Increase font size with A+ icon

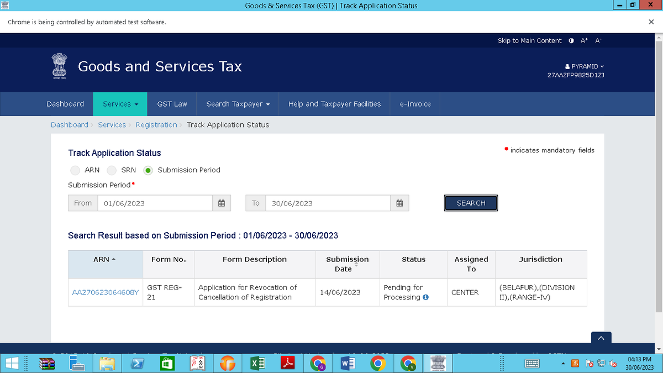pos(585,41)
